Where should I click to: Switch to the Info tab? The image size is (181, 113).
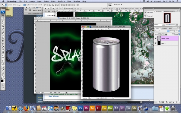coord(173,11)
